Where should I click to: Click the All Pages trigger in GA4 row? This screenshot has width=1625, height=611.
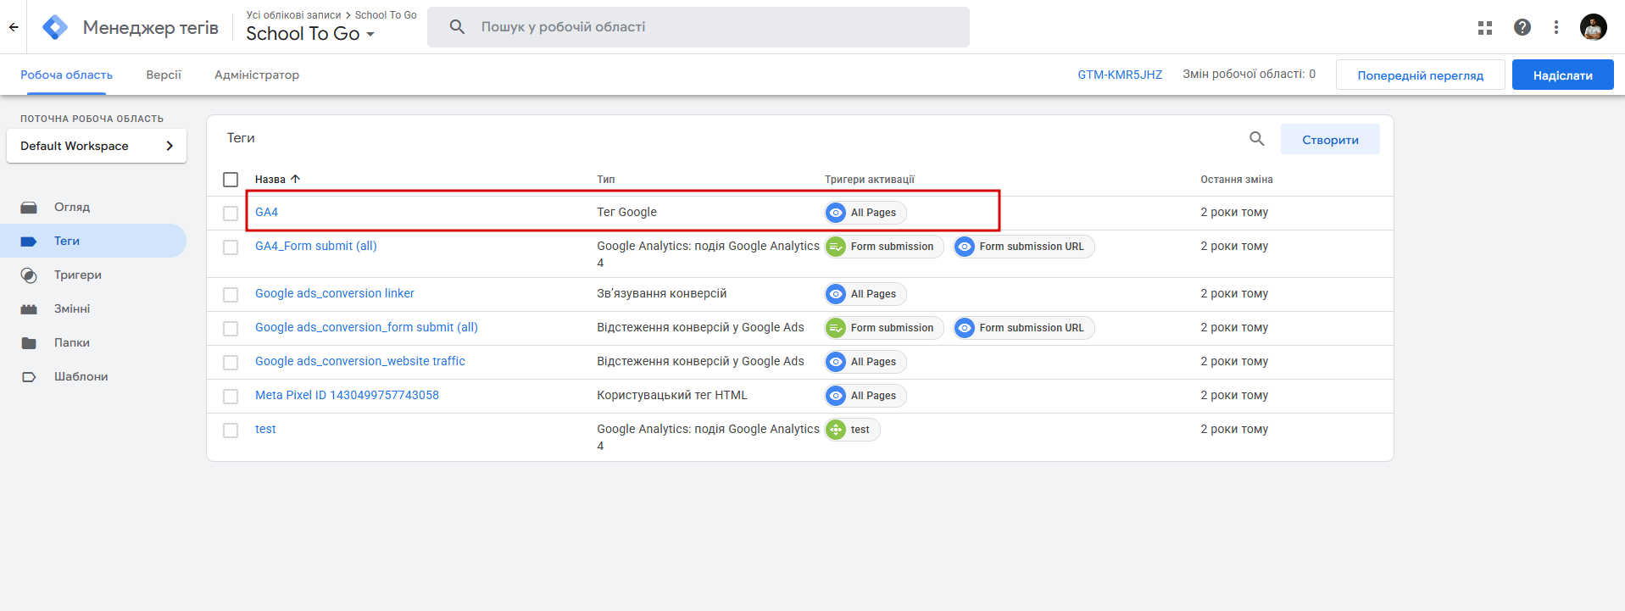point(865,213)
